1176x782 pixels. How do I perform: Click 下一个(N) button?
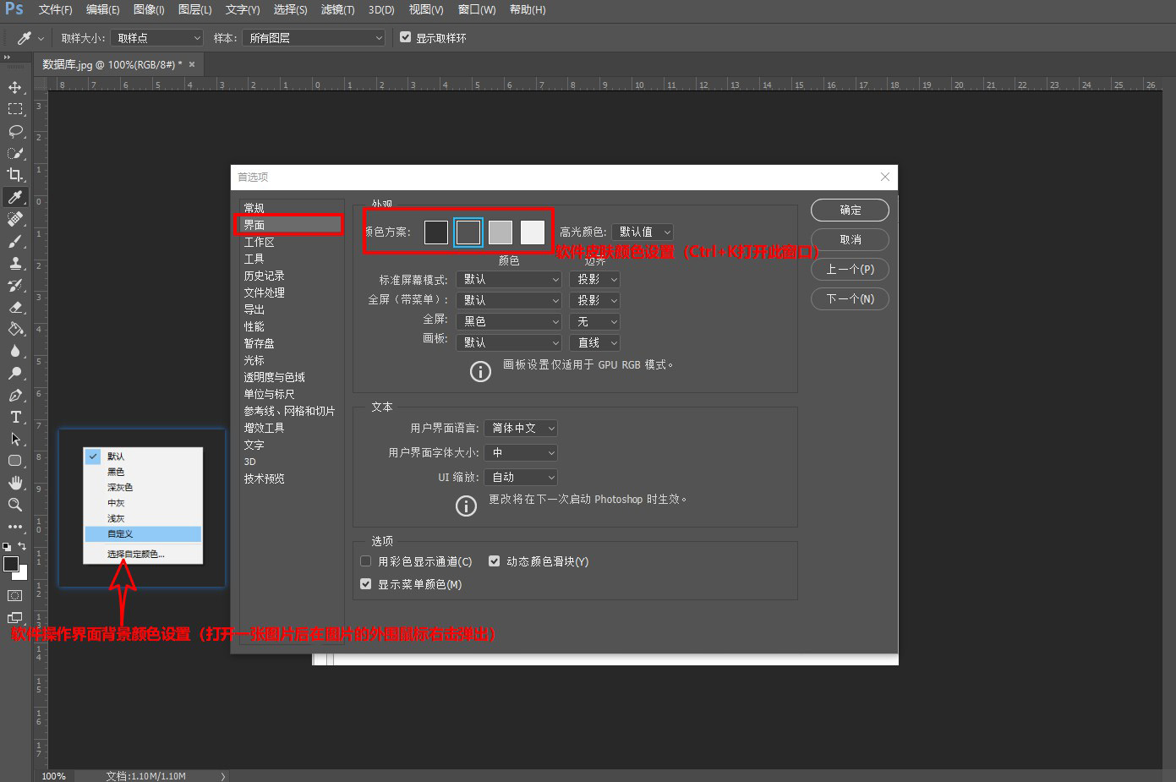click(850, 299)
